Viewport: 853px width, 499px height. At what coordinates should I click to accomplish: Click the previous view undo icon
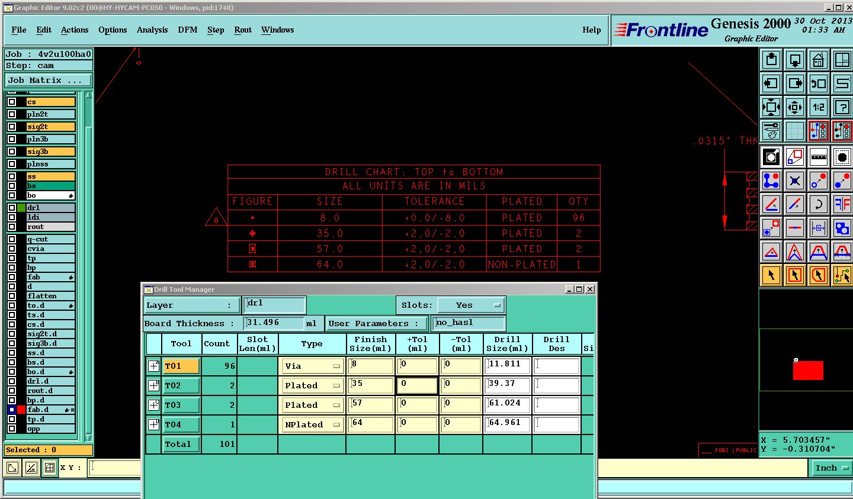click(x=819, y=83)
